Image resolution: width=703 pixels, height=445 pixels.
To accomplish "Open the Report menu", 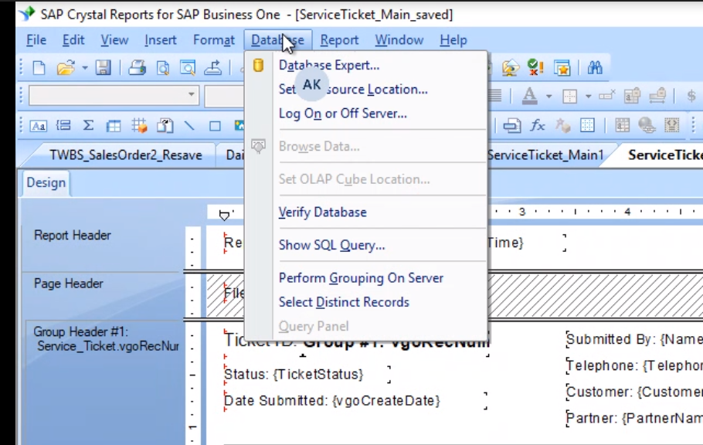I will point(339,40).
